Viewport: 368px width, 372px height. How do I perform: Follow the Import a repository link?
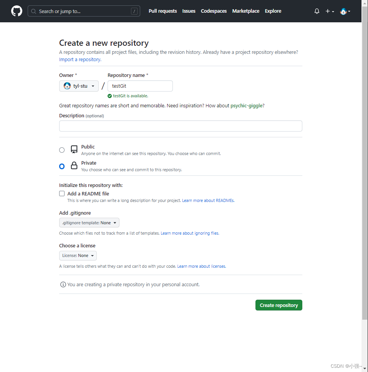click(80, 60)
